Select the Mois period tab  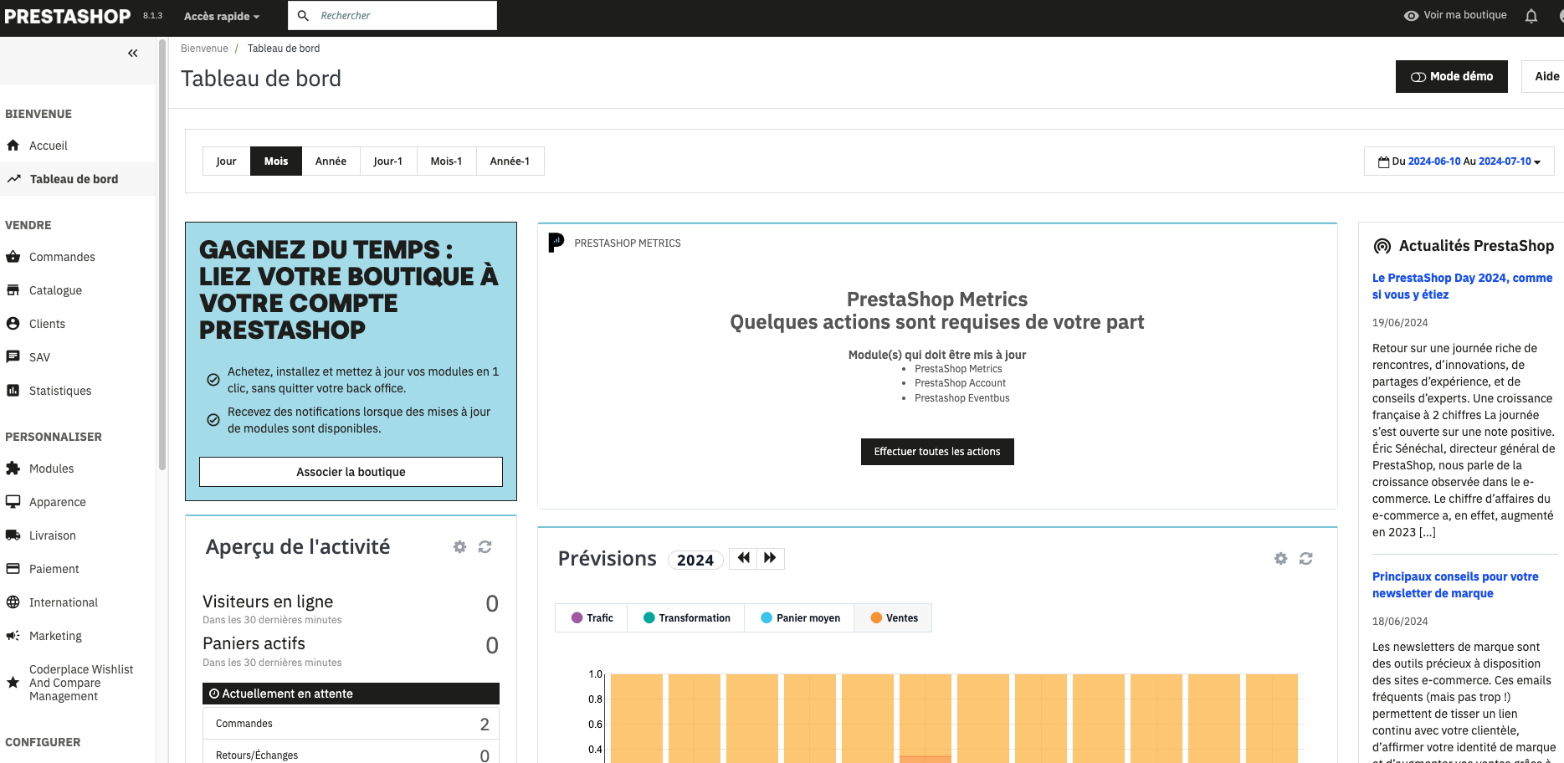tap(276, 161)
